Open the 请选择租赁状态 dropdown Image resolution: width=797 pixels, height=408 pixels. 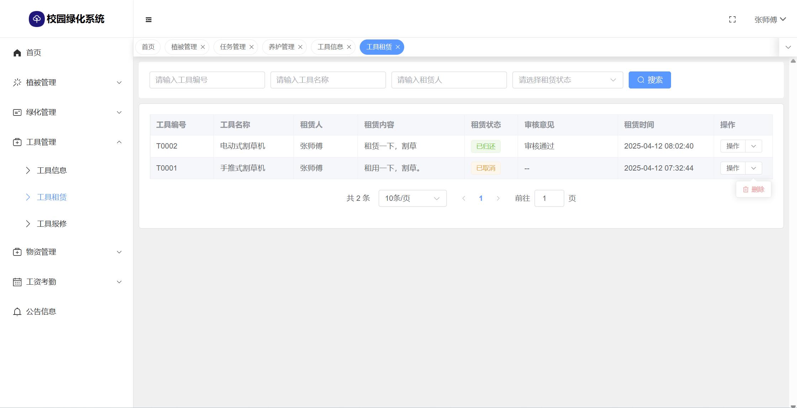pyautogui.click(x=567, y=80)
